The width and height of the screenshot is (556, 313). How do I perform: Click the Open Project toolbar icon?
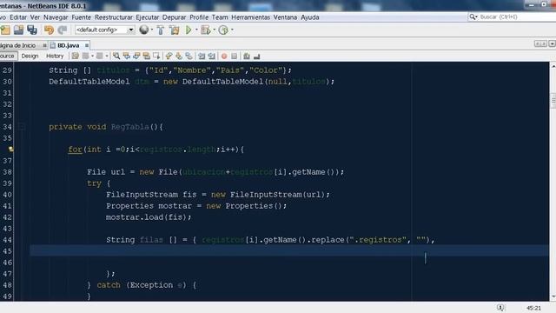click(x=18, y=30)
